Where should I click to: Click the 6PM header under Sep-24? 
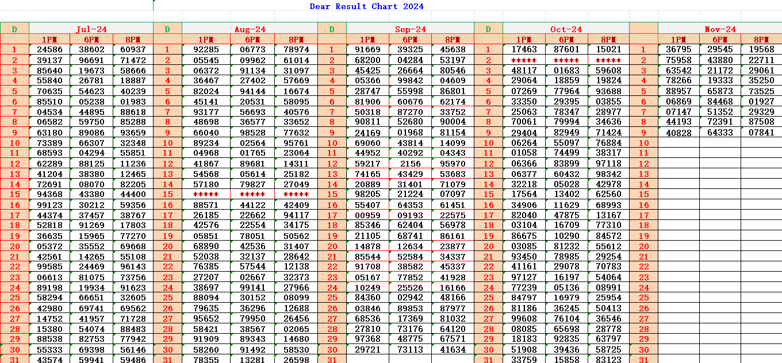tap(411, 40)
